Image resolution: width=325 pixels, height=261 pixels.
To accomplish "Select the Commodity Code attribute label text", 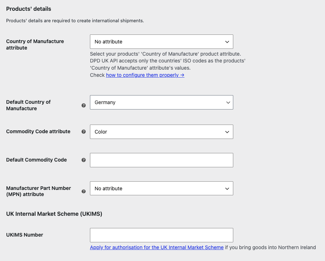I will pyautogui.click(x=38, y=131).
